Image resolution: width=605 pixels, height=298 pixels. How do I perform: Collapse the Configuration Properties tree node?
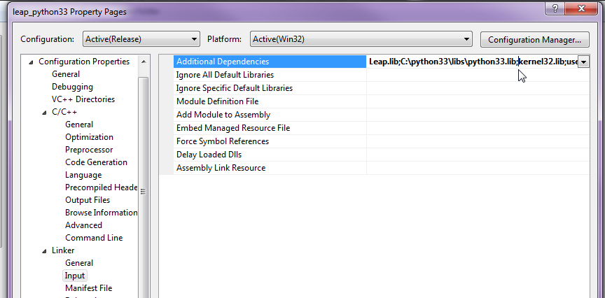(x=31, y=62)
